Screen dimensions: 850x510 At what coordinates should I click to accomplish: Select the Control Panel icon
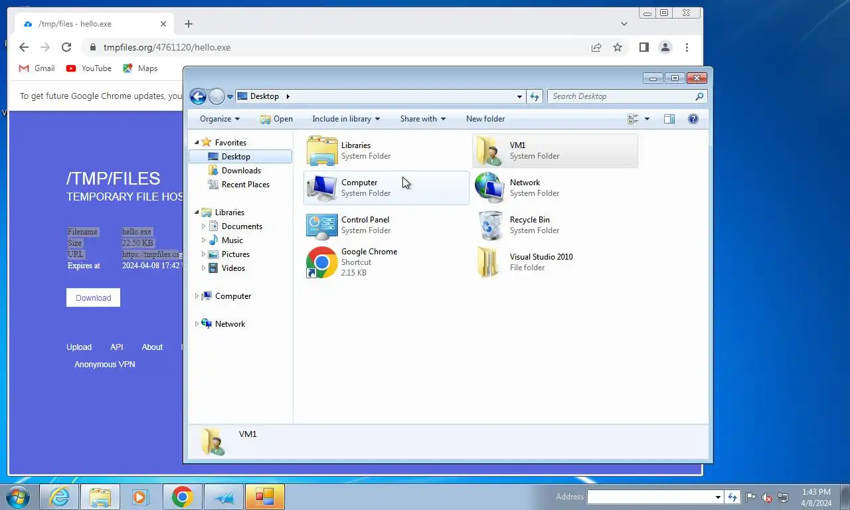click(x=322, y=225)
